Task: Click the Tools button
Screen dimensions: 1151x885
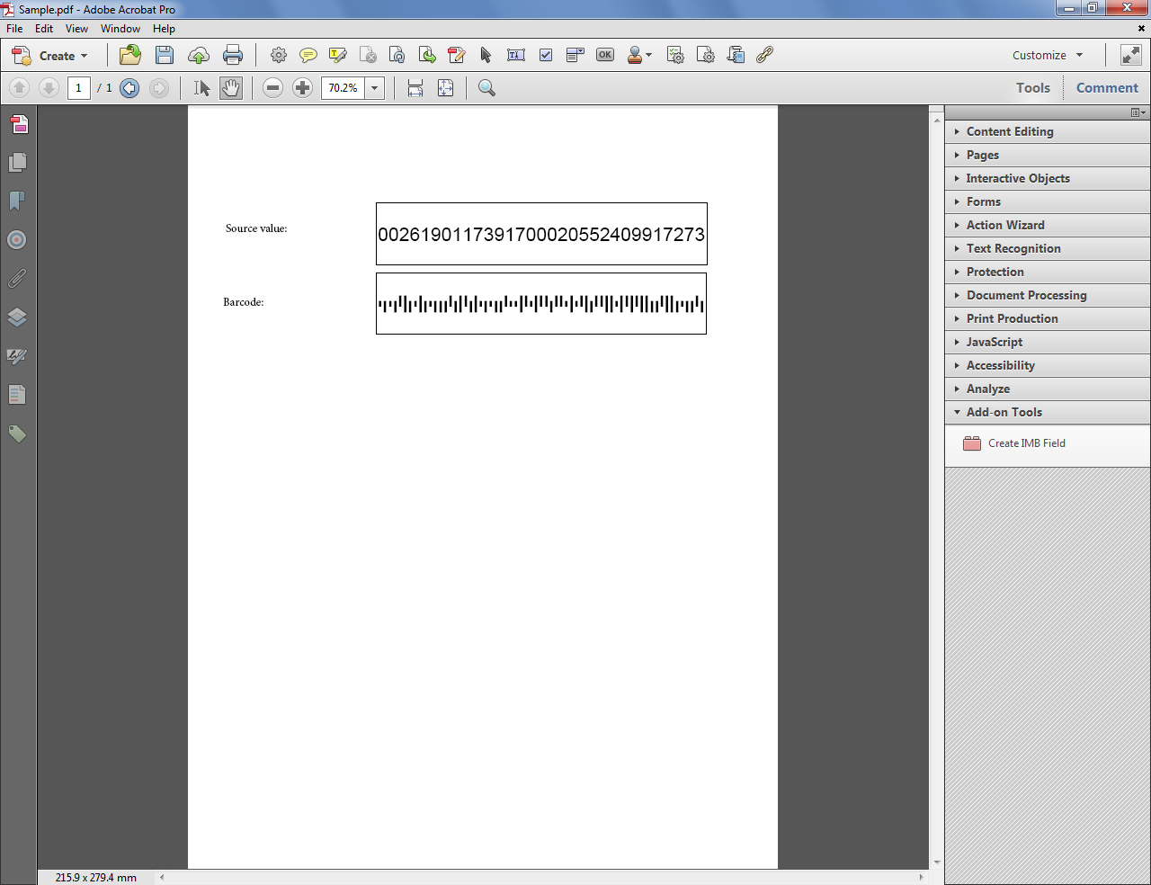Action: pos(1032,87)
